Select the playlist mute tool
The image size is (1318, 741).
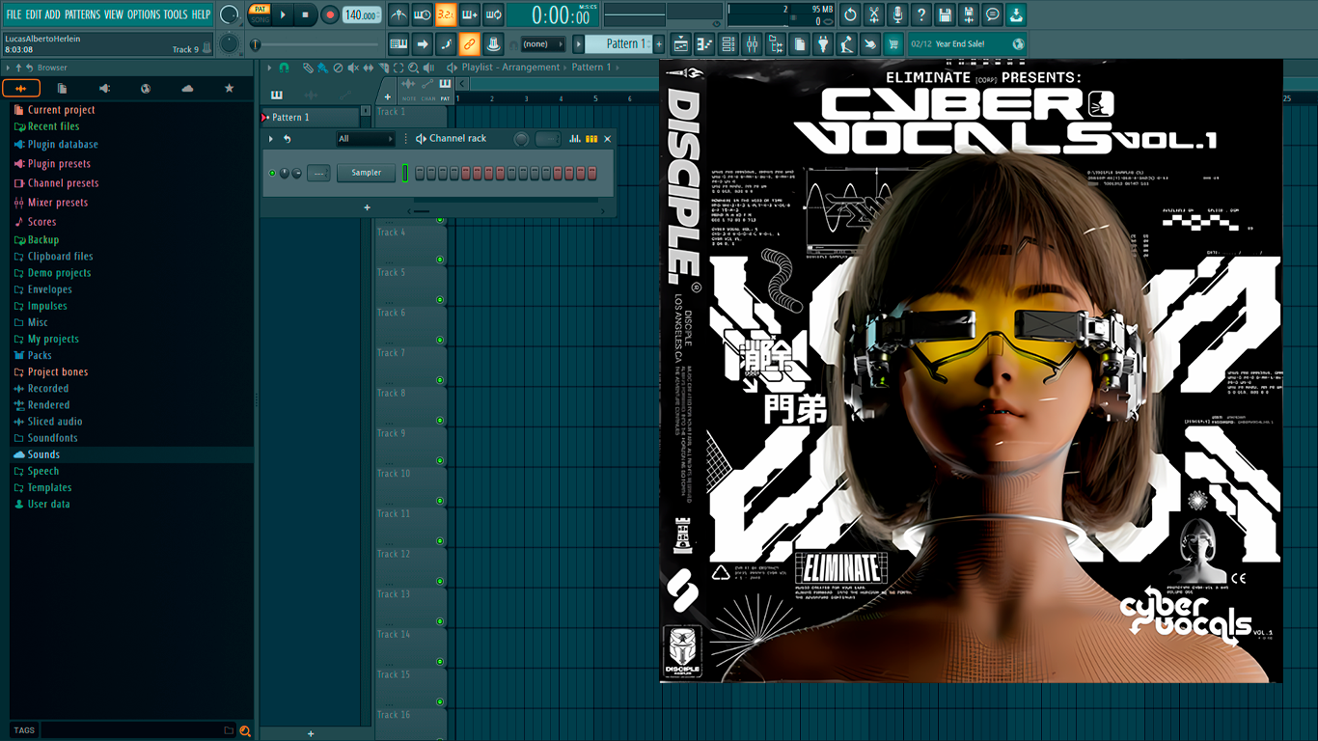353,68
